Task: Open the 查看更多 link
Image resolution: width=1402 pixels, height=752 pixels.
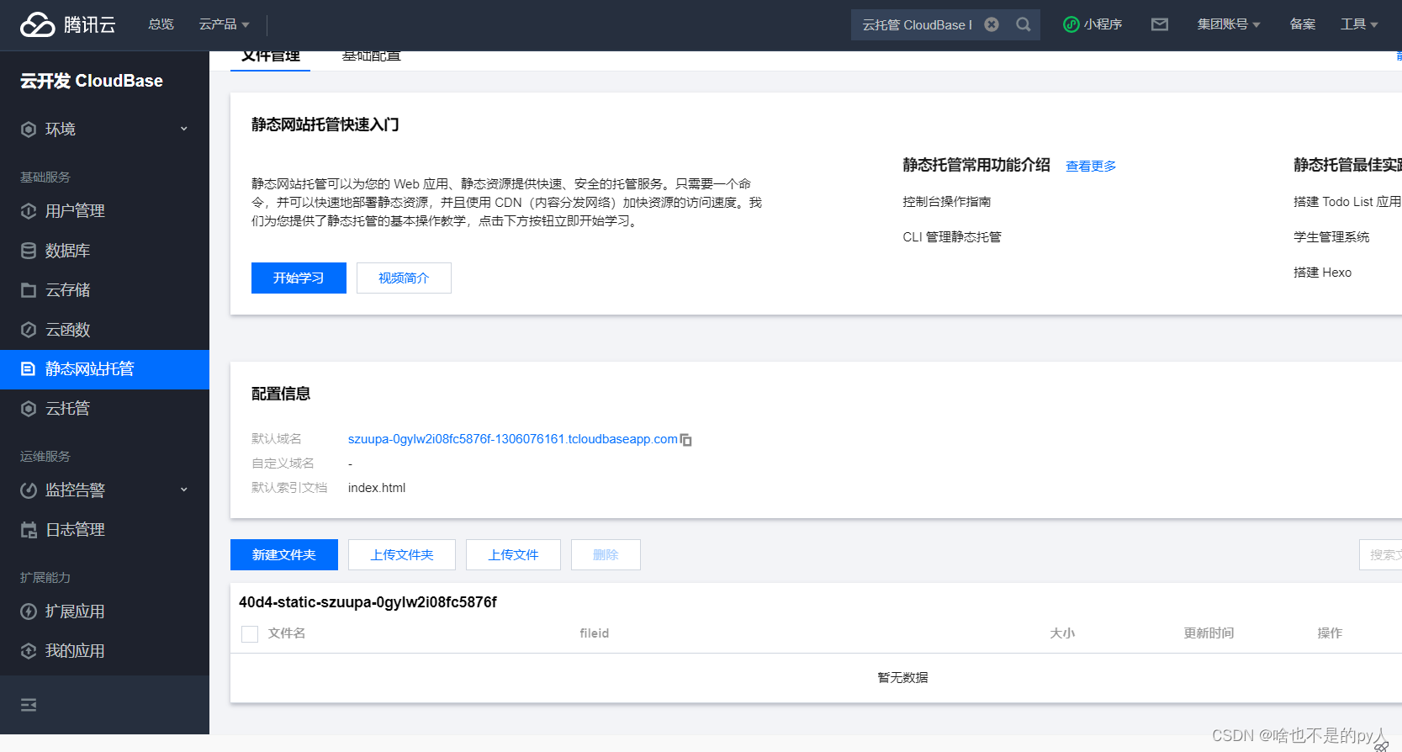Action: click(x=1091, y=167)
